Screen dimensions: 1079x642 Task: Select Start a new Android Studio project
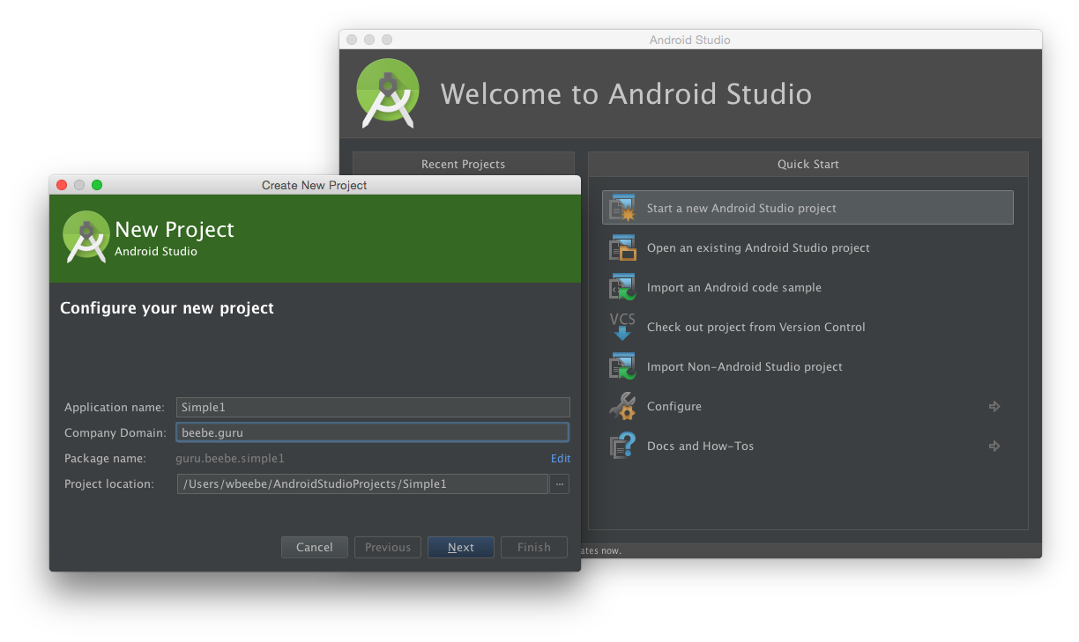pyautogui.click(x=807, y=208)
